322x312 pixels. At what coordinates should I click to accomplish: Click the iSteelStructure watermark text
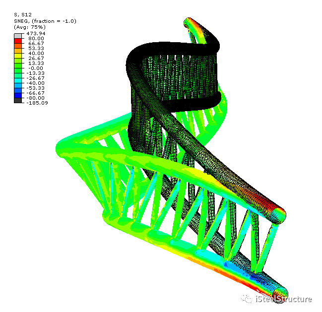(283, 299)
